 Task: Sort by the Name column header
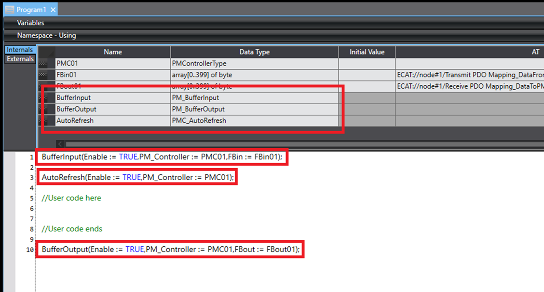click(x=113, y=52)
